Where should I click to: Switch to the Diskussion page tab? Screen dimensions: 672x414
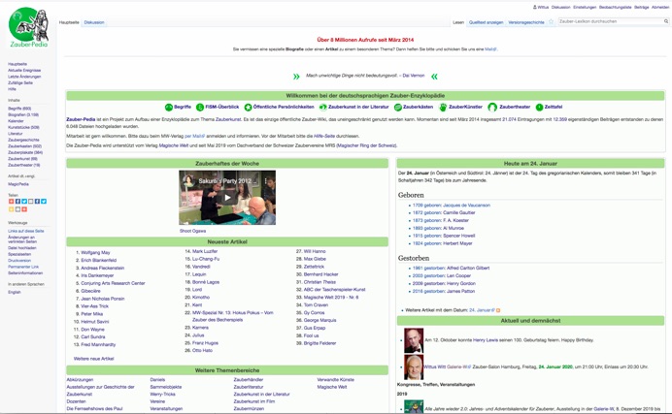click(x=94, y=22)
